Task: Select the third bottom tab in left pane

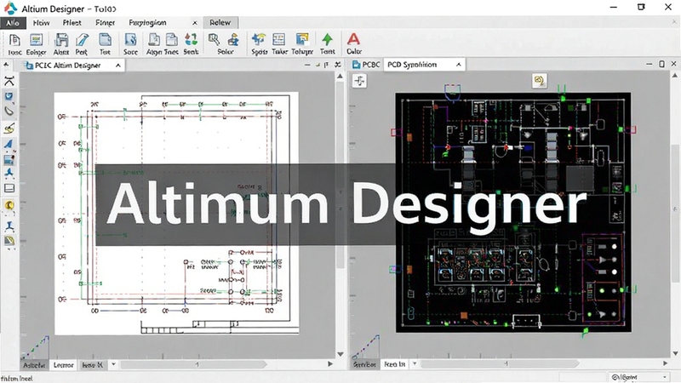Action: pos(92,365)
